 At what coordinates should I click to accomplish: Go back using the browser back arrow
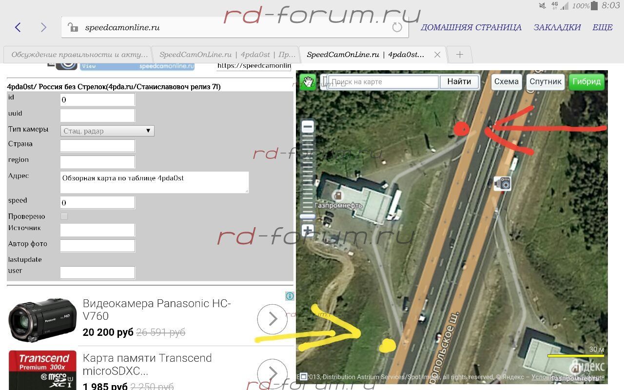(x=18, y=27)
